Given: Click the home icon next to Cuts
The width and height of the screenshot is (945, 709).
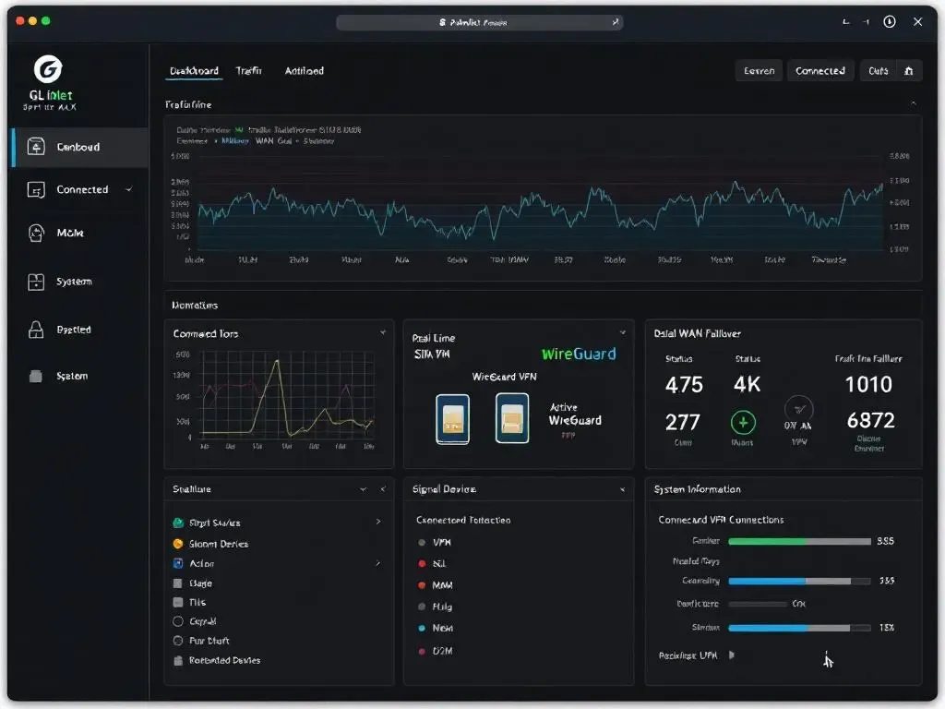Looking at the screenshot, I should click(909, 71).
